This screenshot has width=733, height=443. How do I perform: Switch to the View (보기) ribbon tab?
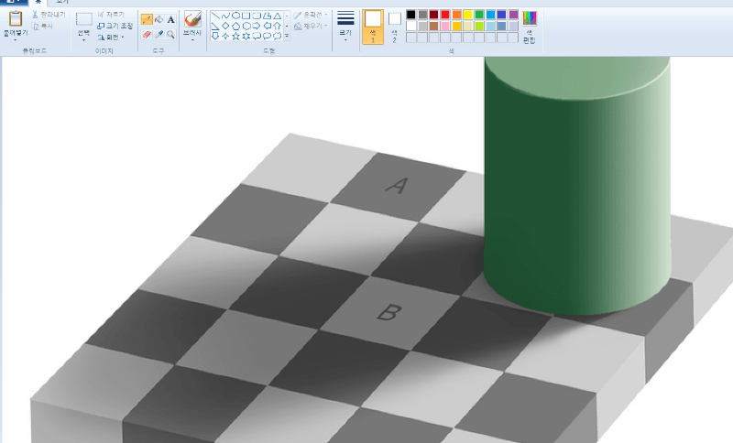click(62, 3)
